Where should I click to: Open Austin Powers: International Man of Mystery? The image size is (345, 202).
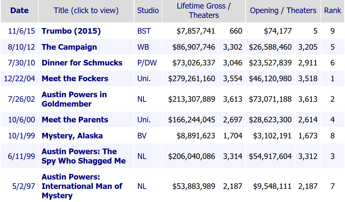click(x=82, y=186)
